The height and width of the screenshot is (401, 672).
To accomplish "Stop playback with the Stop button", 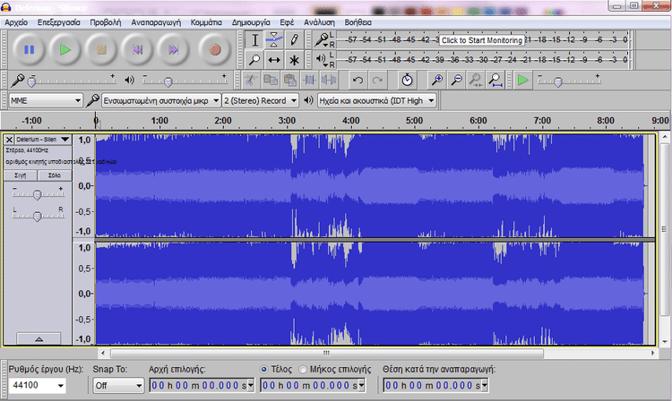I will click(101, 50).
